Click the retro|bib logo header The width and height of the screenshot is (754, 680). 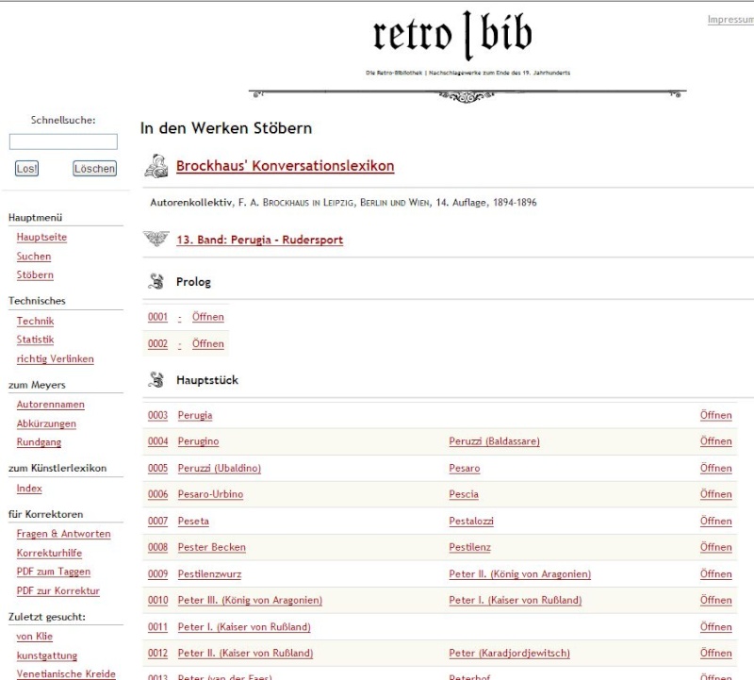(452, 36)
